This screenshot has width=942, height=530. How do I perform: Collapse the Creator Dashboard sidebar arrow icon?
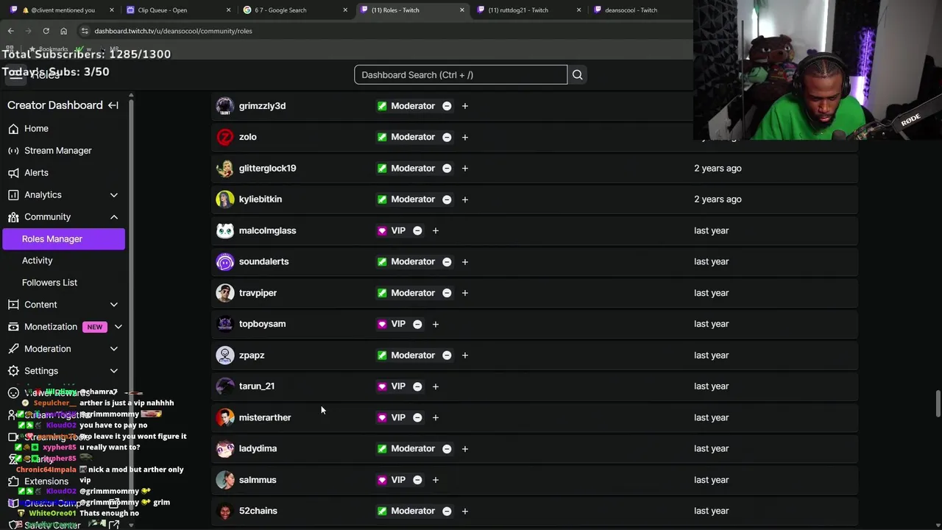coord(113,105)
